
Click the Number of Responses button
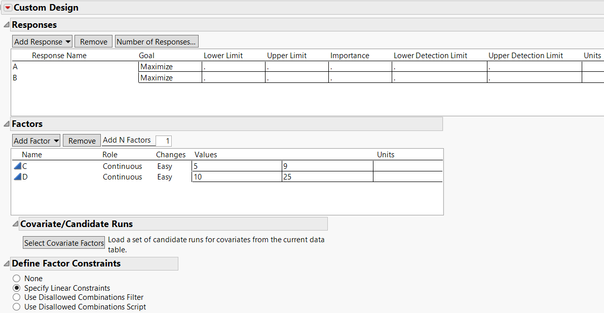point(156,41)
